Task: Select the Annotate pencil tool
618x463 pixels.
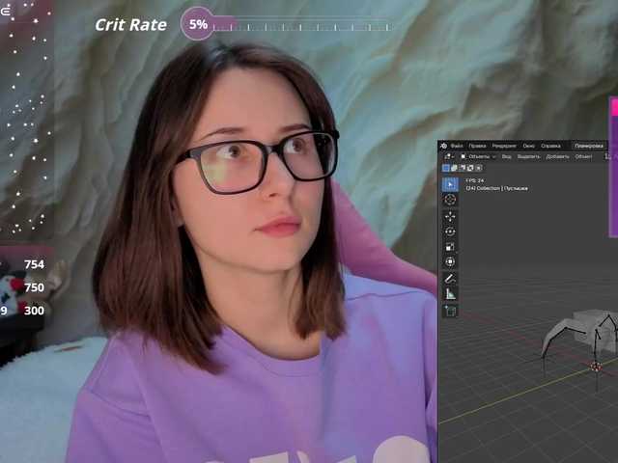Action: pos(450,279)
